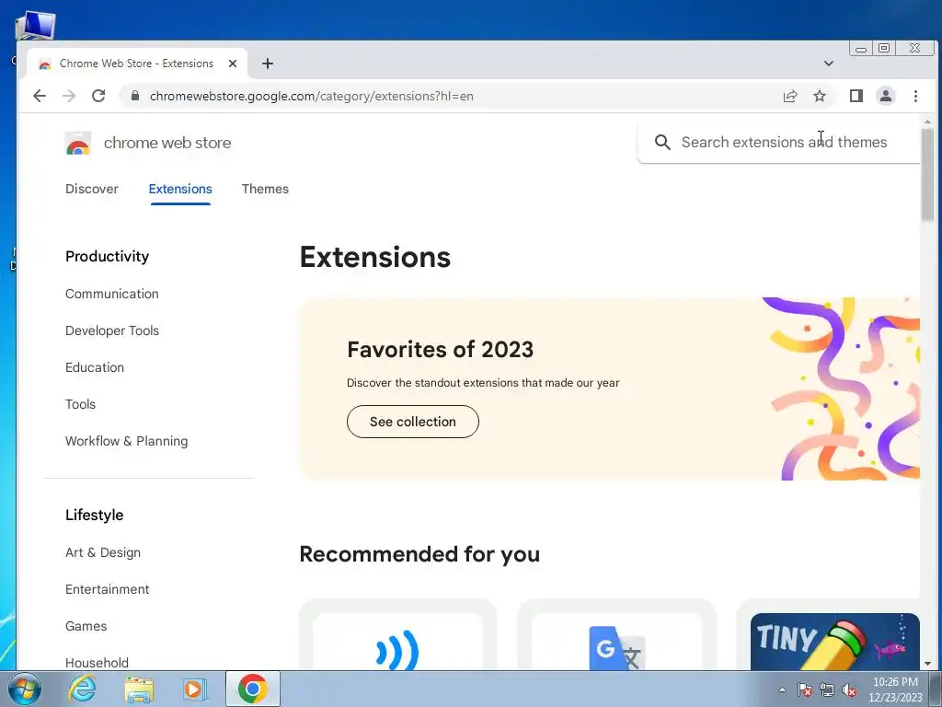Image resolution: width=942 pixels, height=707 pixels.
Task: Open the Windows Start menu
Action: [x=23, y=689]
